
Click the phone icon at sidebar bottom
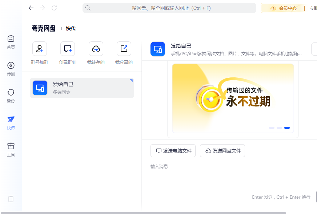click(11, 199)
